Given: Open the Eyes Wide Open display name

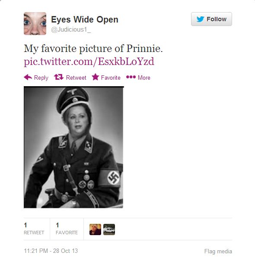Looking at the screenshot, I should point(84,19).
